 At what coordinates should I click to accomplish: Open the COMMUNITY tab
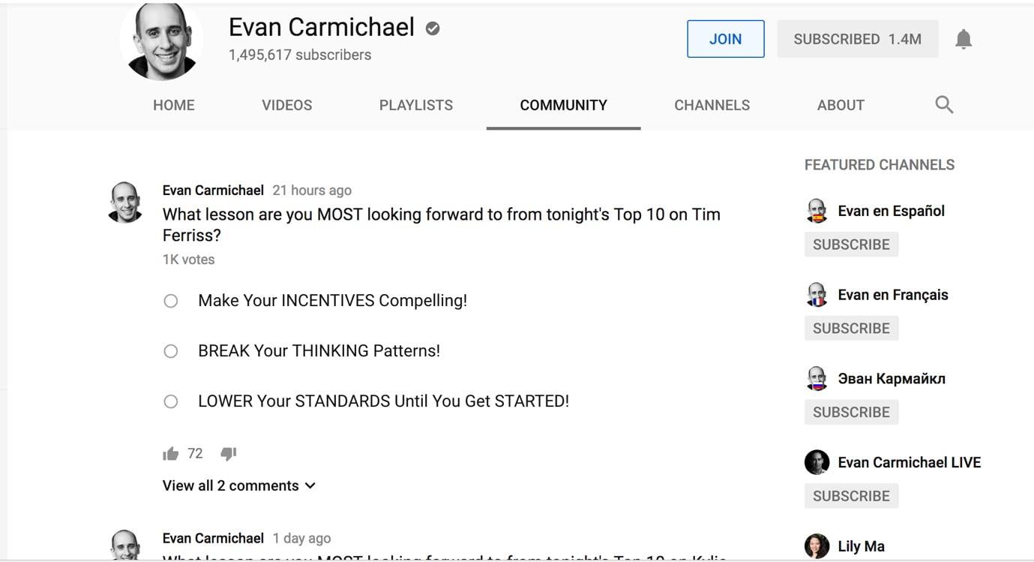pyautogui.click(x=564, y=105)
